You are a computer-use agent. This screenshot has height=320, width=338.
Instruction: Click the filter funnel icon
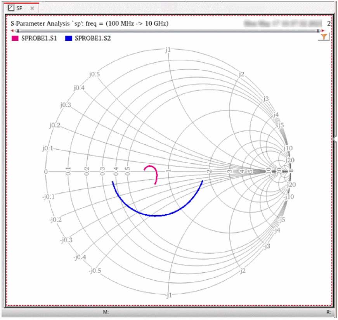coord(324,37)
